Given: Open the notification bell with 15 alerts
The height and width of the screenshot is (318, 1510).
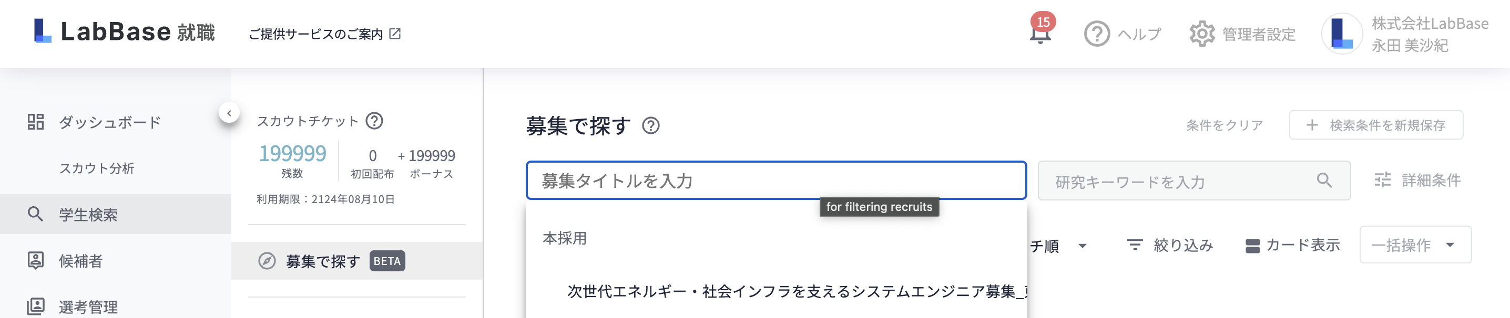Looking at the screenshot, I should [1040, 33].
